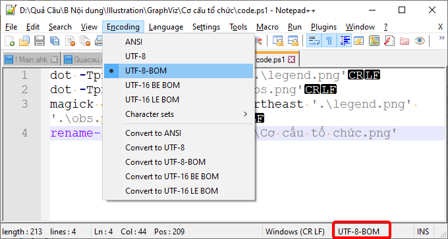This screenshot has width=448, height=239.
Task: Open the Language menu
Action: pyautogui.click(x=166, y=27)
